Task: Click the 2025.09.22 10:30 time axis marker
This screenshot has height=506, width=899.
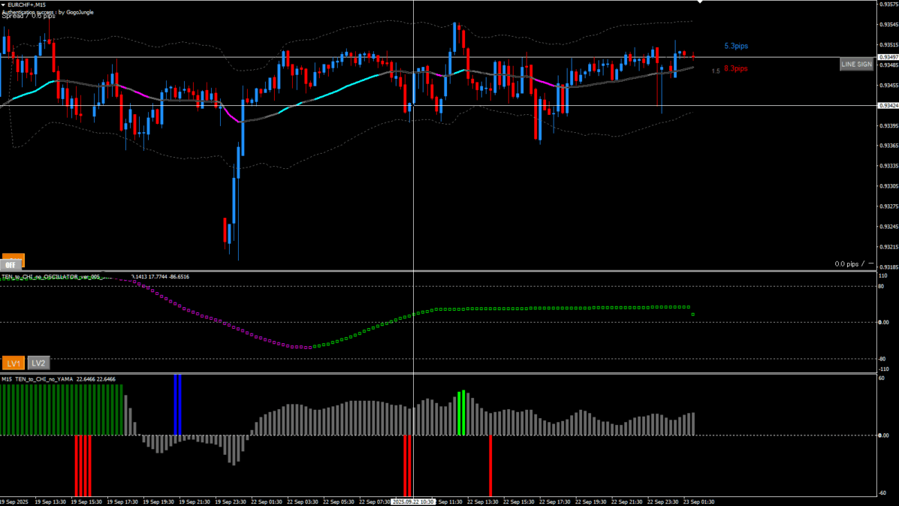Action: tap(414, 501)
